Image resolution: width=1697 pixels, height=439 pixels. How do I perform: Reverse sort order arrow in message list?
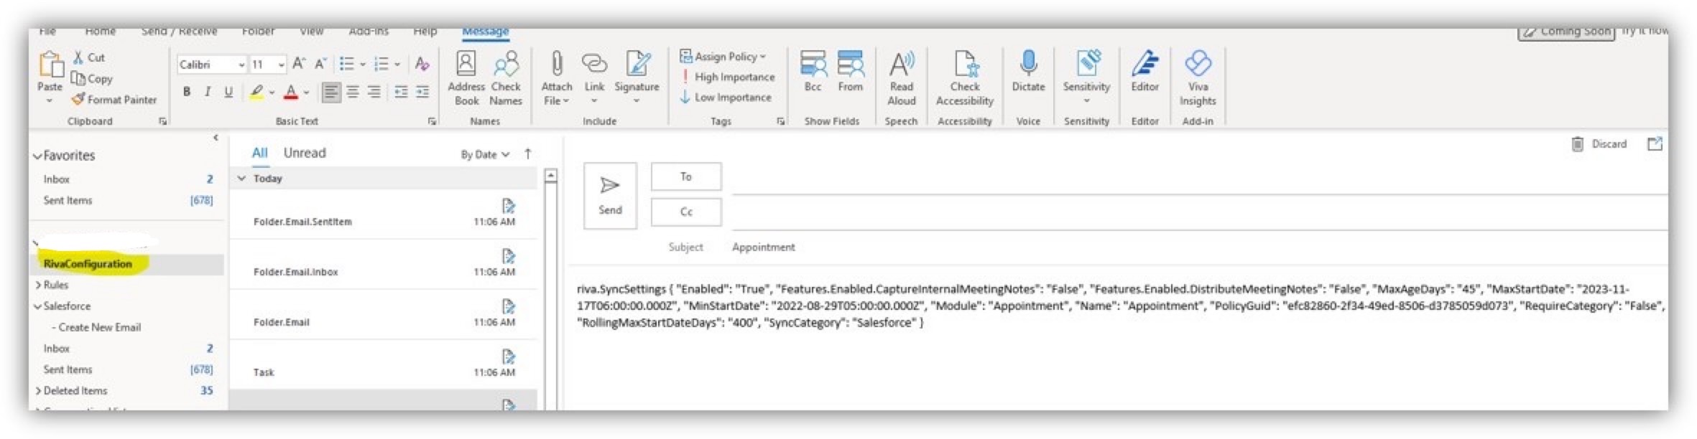pos(528,154)
